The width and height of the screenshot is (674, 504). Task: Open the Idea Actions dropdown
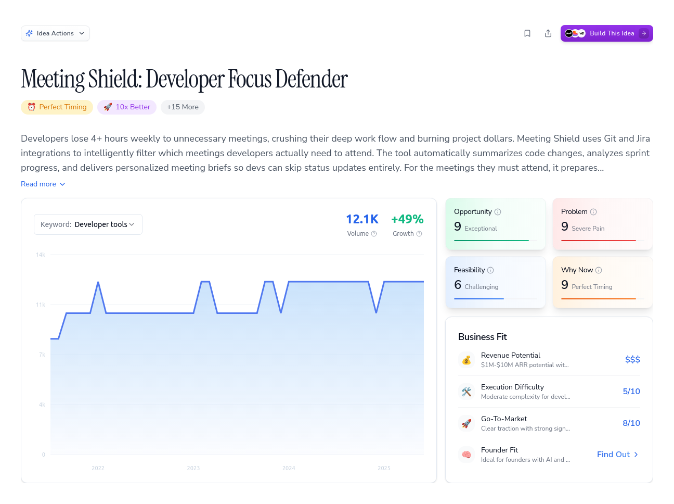click(x=55, y=33)
